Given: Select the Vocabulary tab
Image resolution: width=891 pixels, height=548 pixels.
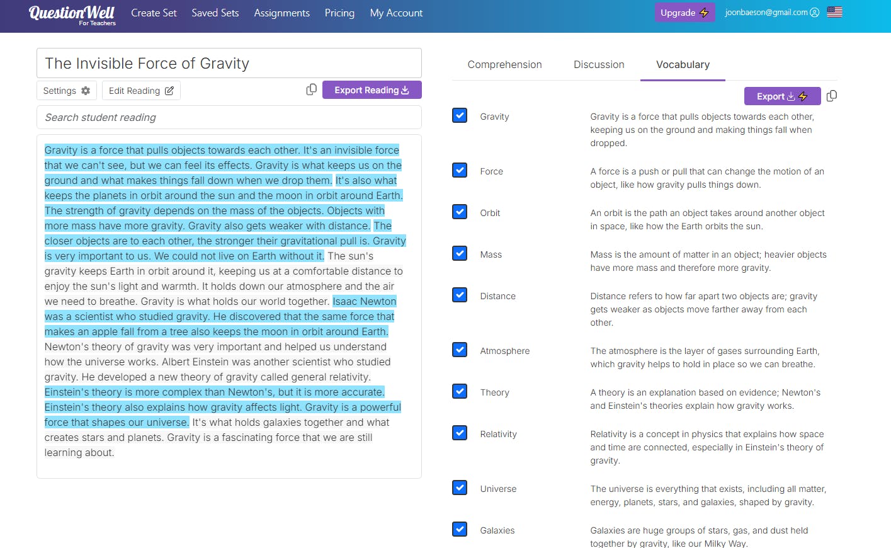Looking at the screenshot, I should pyautogui.click(x=683, y=64).
